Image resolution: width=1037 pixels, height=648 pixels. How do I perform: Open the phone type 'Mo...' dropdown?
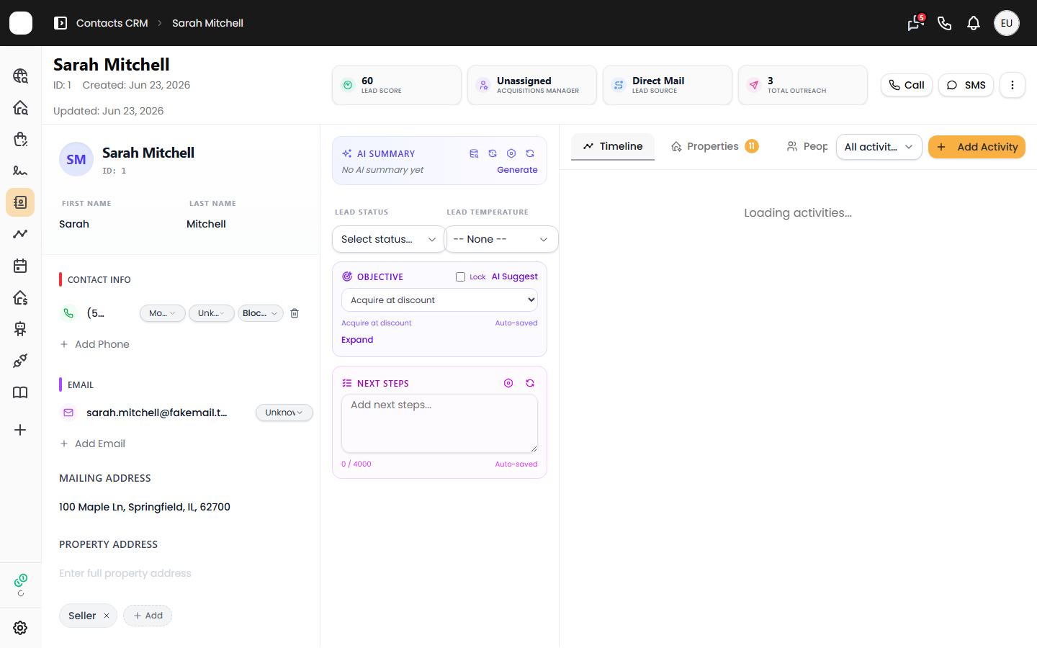point(162,313)
